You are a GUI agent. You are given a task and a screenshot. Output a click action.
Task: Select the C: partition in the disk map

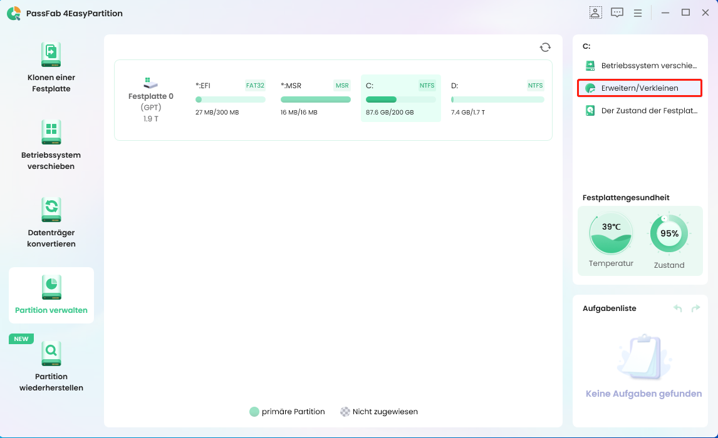pos(400,99)
